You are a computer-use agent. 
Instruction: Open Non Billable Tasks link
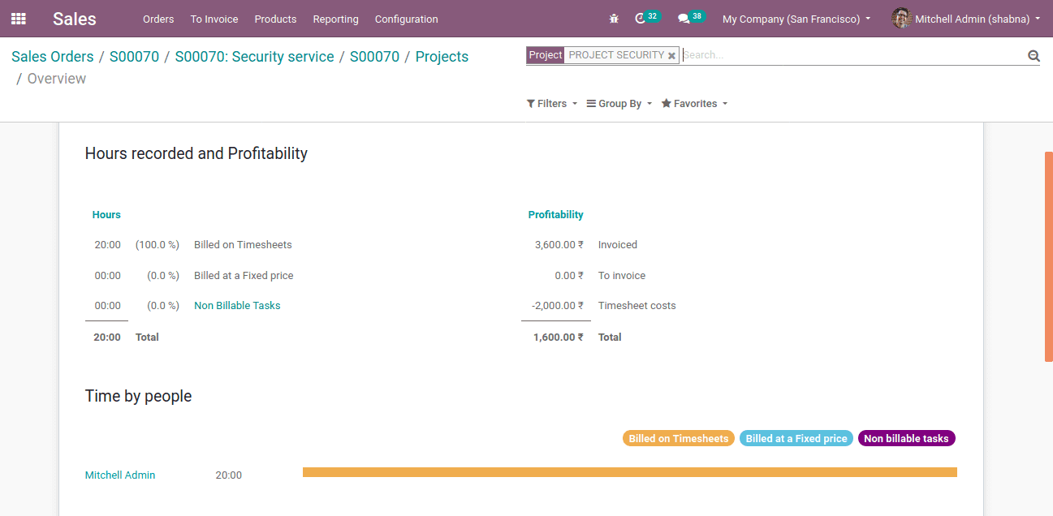coord(237,306)
